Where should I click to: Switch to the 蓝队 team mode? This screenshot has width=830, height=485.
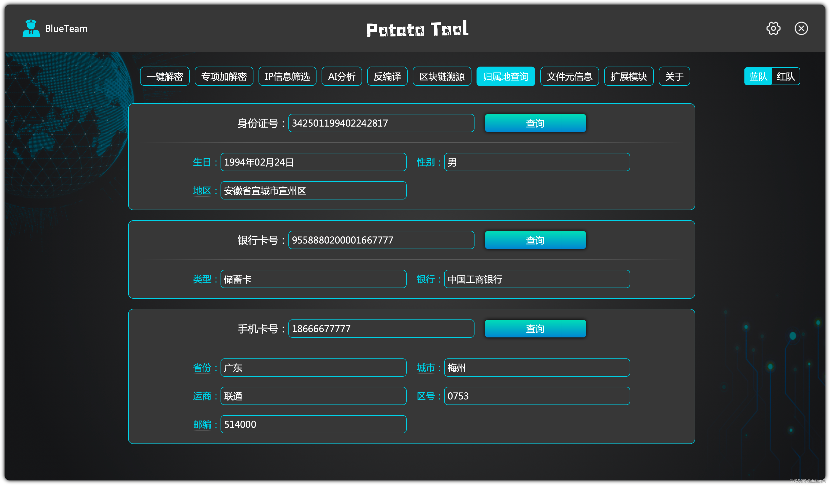point(758,76)
